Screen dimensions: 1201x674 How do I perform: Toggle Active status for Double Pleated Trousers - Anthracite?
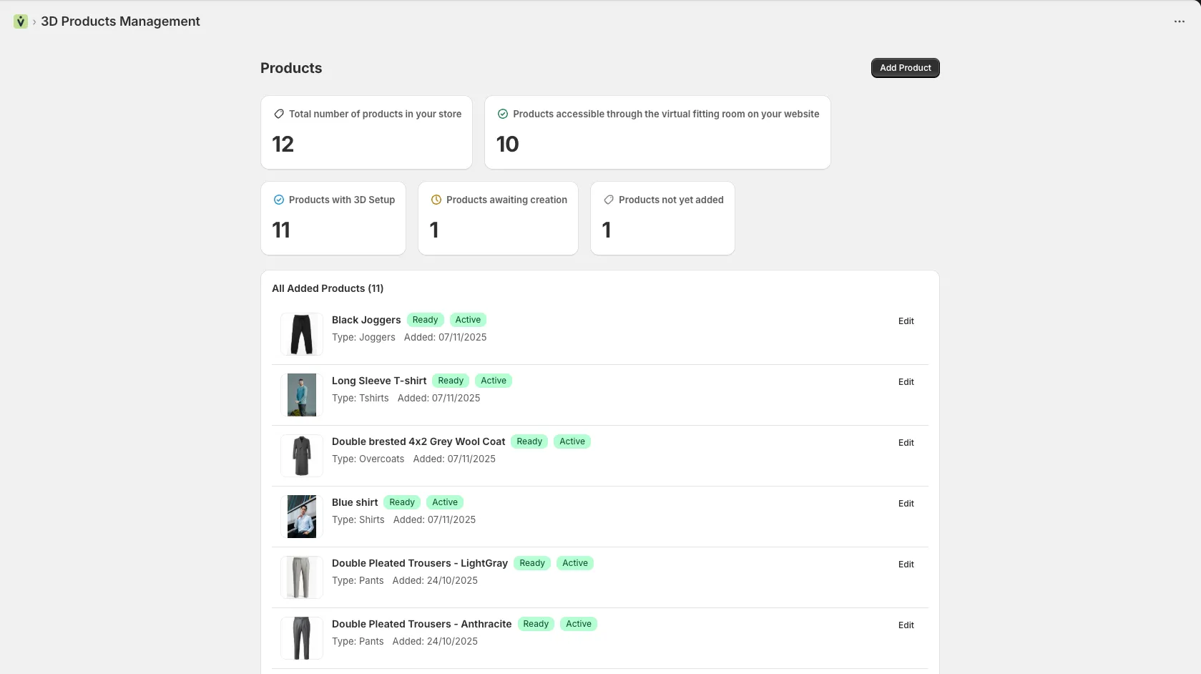578,623
